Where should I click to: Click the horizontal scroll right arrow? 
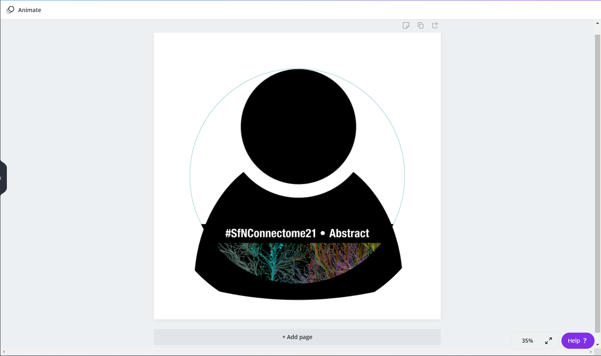click(x=591, y=352)
